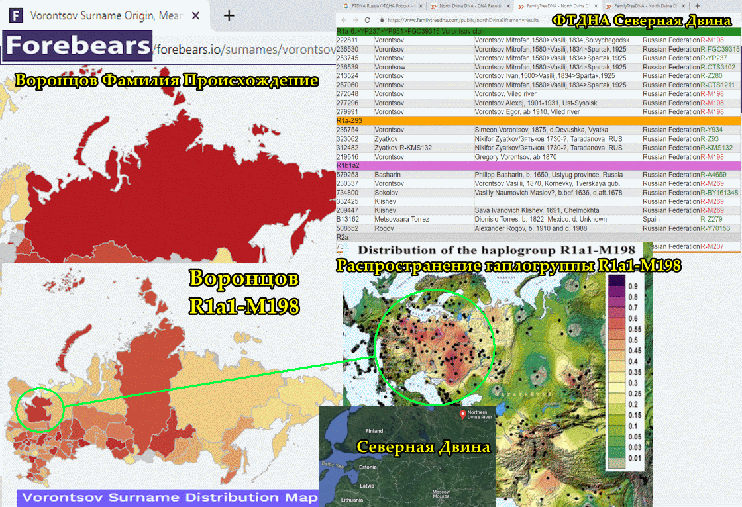
Task: Close the Vorontsov Surname Origin tab
Action: pos(195,16)
